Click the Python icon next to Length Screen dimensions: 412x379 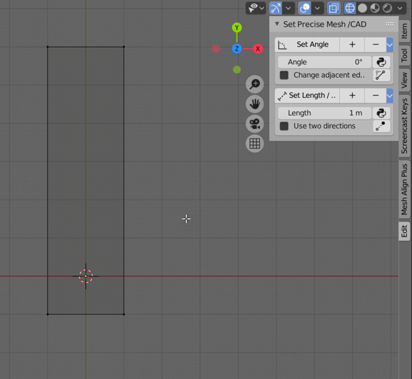381,113
